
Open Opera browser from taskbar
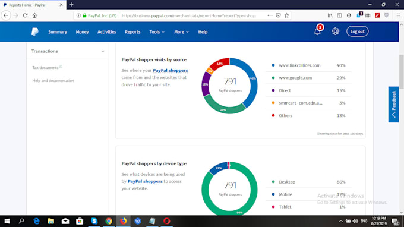[167, 221]
